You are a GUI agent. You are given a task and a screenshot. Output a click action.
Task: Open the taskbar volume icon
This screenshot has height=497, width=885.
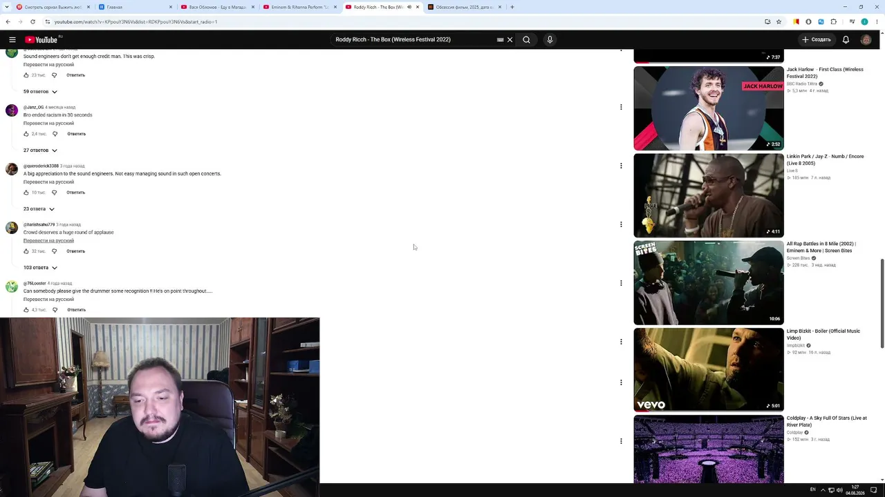click(839, 491)
